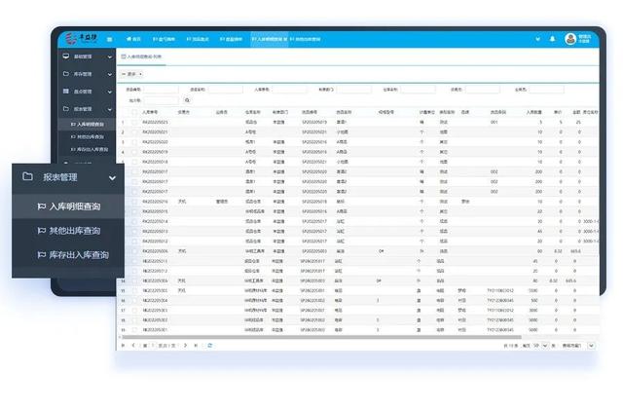Sort by the 入库单号 column header

(x=150, y=112)
